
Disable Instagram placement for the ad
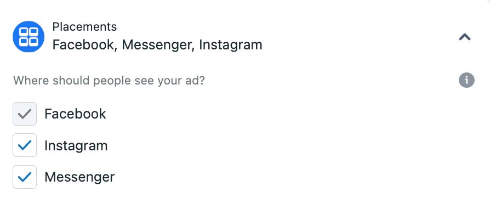25,145
